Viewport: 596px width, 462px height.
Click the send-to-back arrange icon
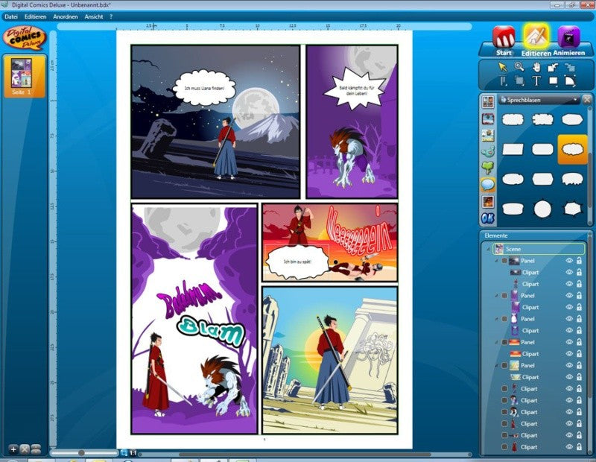pyautogui.click(x=569, y=67)
